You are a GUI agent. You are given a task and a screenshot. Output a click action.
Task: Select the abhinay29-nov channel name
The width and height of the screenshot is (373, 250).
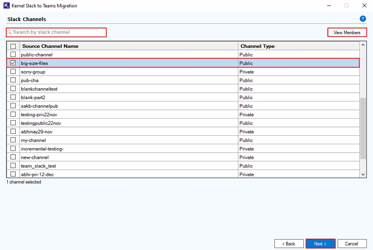click(36, 132)
